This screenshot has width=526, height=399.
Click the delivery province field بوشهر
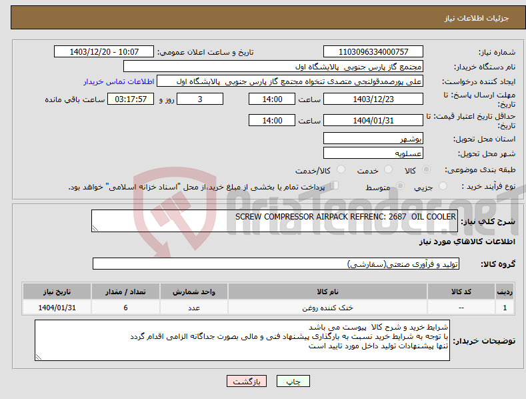373,138
